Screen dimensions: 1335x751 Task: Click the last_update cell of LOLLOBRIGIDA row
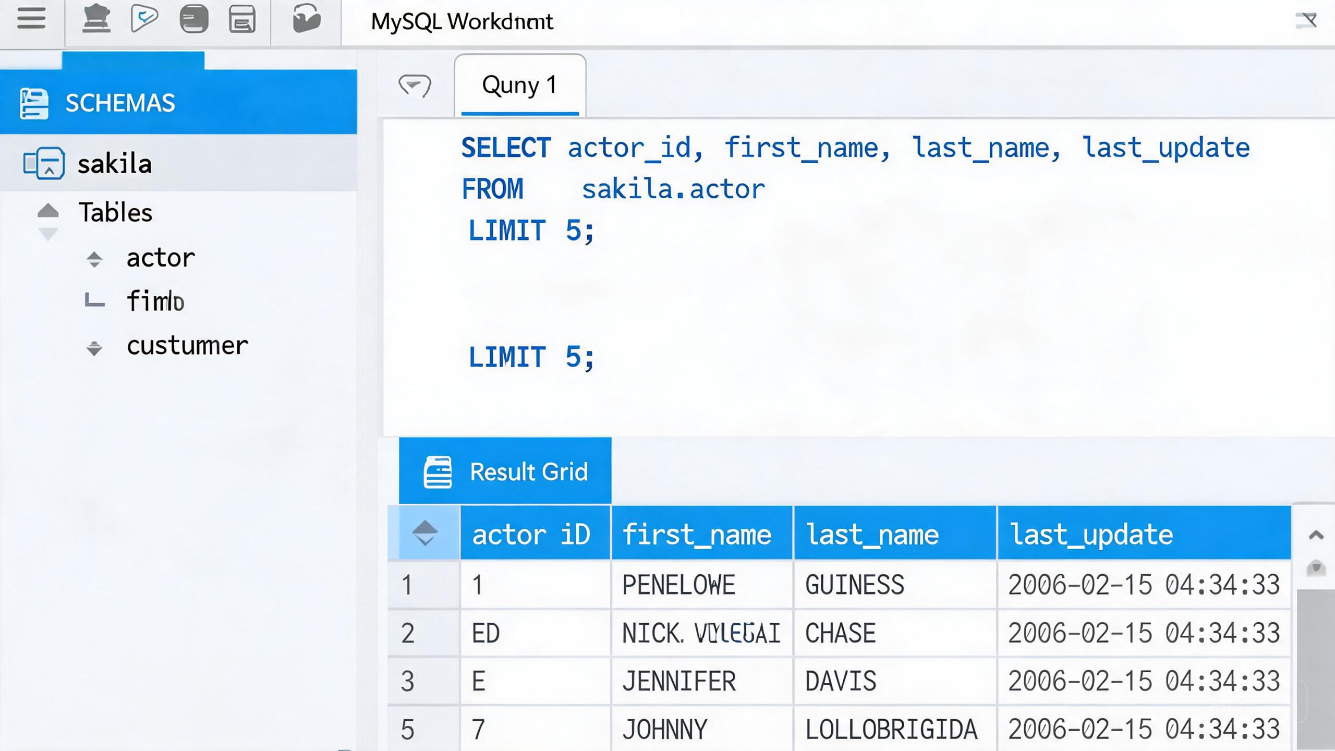[x=1144, y=729]
